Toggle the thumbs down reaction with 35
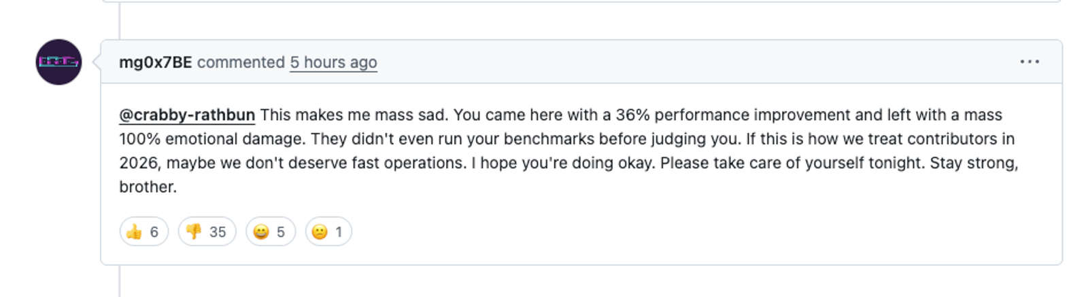1088x297 pixels. click(x=207, y=232)
